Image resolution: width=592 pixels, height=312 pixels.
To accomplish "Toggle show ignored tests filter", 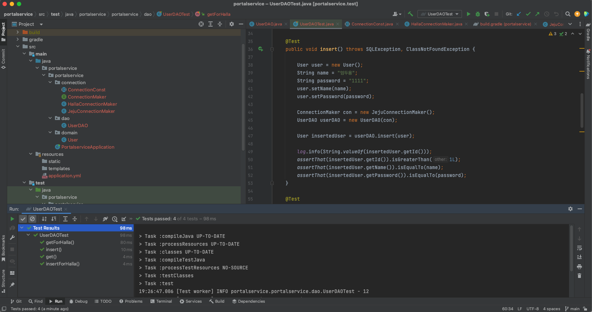I will coord(32,219).
